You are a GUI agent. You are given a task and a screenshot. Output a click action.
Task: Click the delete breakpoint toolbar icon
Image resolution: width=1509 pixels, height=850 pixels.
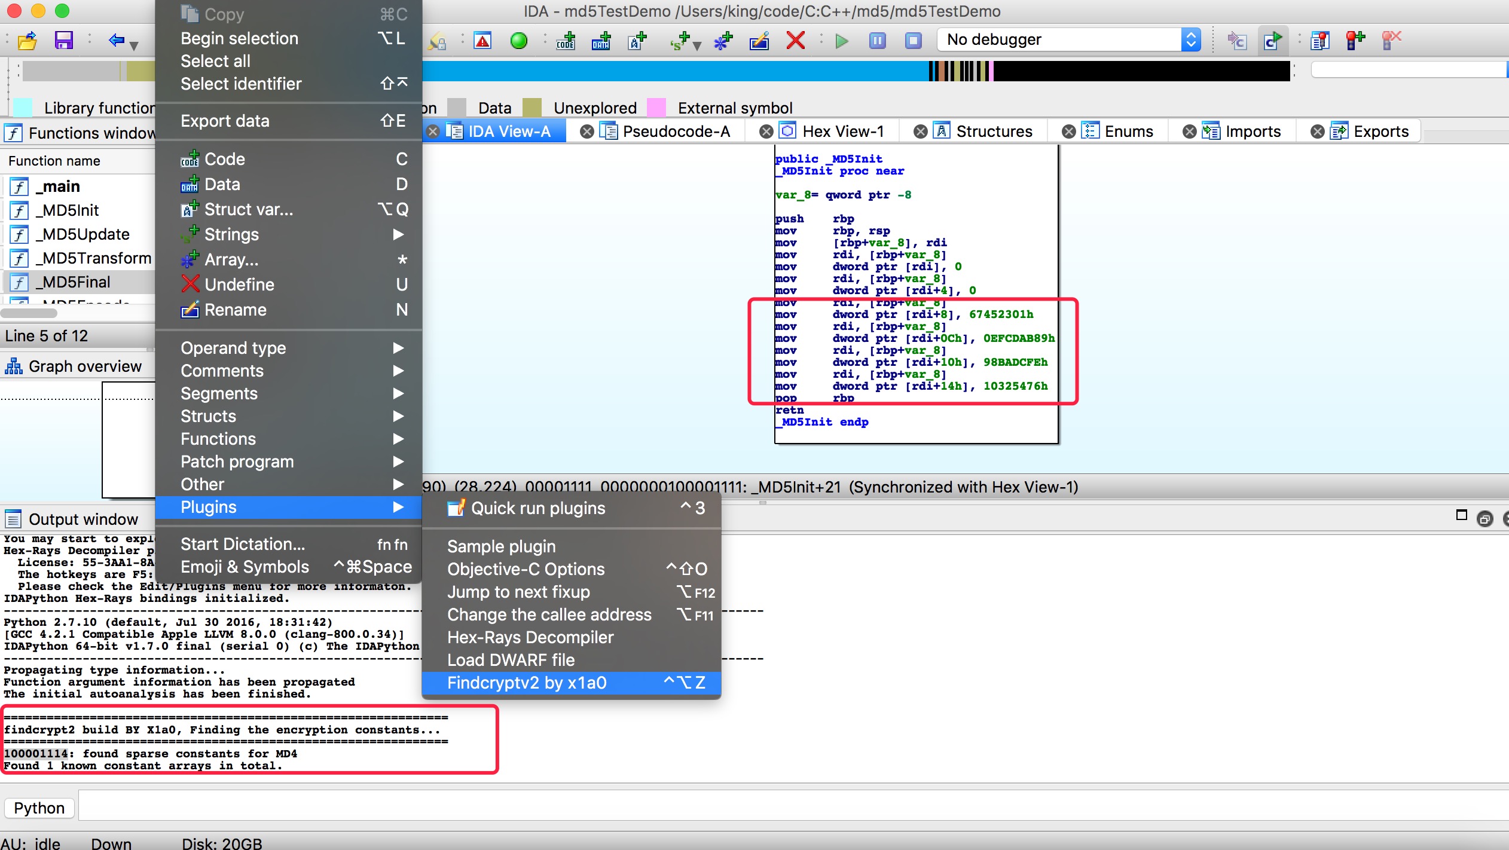1391,41
